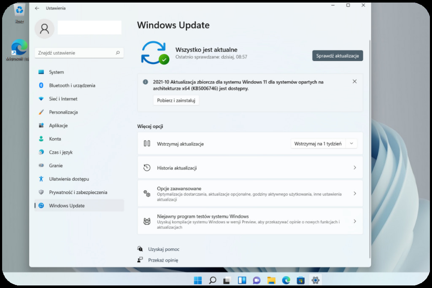Screen dimensions: 432x288
Task: Click the Ostatnio sprawdzane: dzisiaj, 08:57 text
Action: click(x=211, y=57)
